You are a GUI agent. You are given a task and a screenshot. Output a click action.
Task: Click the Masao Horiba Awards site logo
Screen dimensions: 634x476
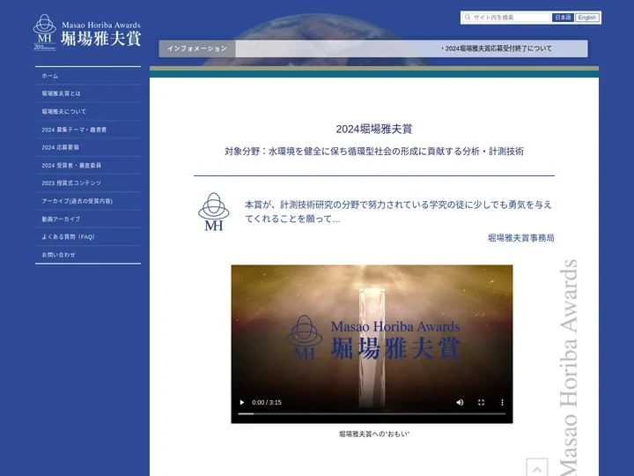[87, 33]
